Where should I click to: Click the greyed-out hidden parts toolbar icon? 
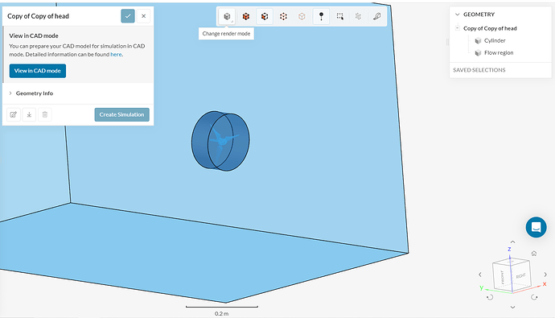(358, 16)
